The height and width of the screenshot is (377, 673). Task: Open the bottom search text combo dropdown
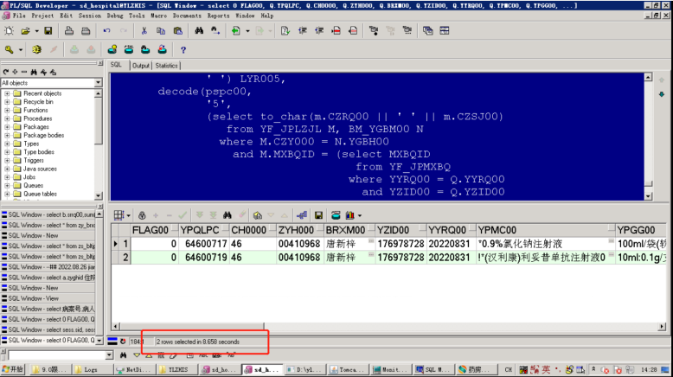pos(109,355)
